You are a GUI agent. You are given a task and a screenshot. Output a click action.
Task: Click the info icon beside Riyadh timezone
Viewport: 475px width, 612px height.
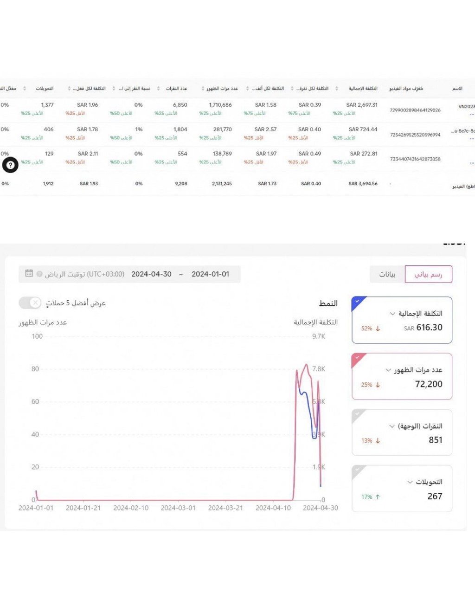(39, 274)
